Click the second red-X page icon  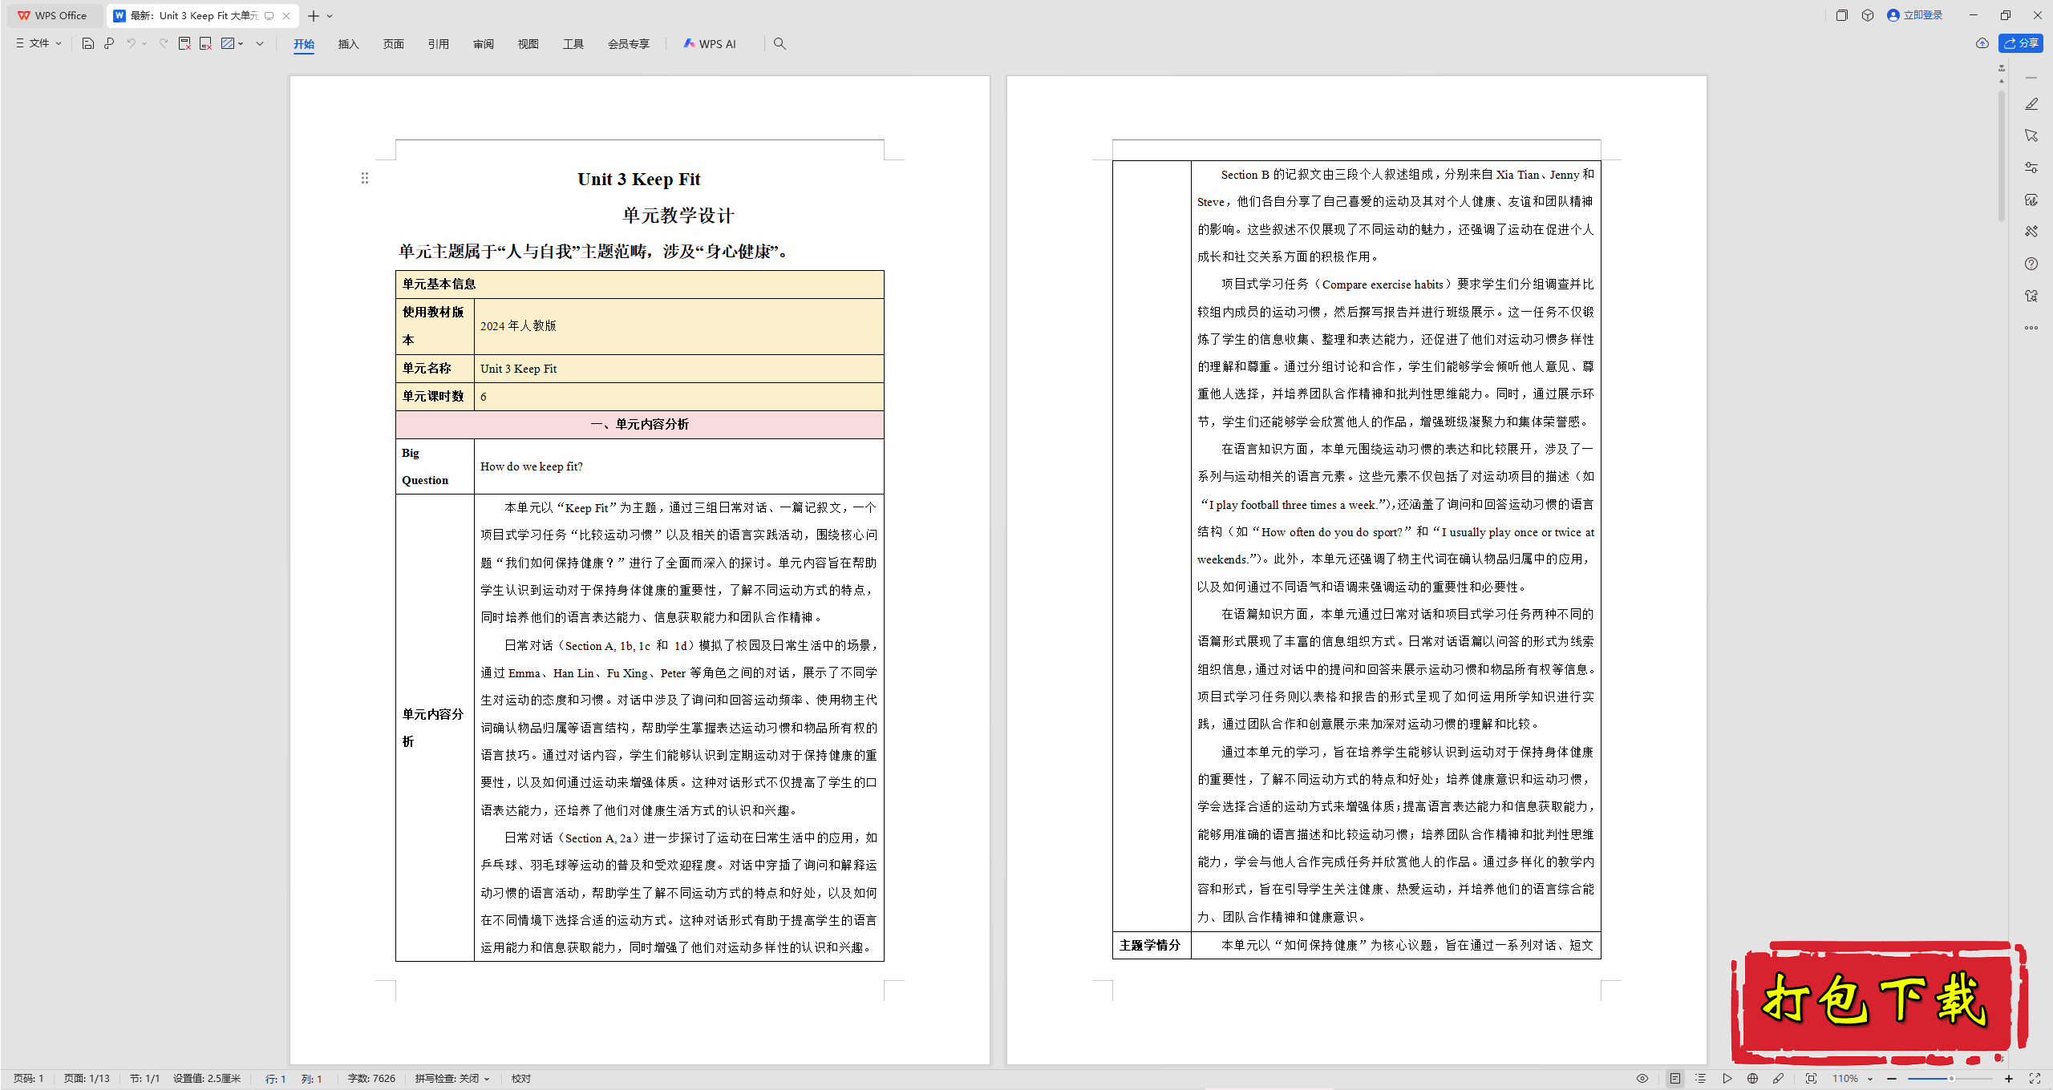[x=205, y=43]
